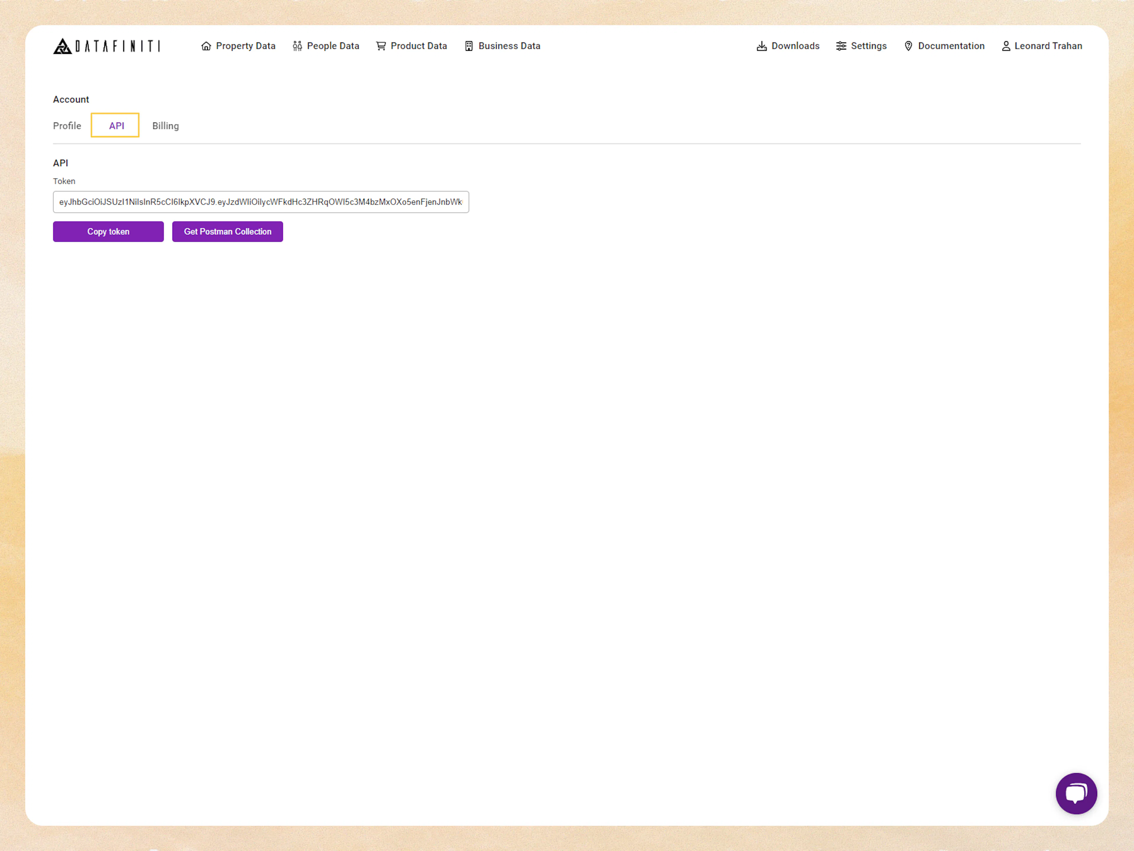Select Downloads from the top navigation
The height and width of the screenshot is (851, 1134).
(x=795, y=46)
